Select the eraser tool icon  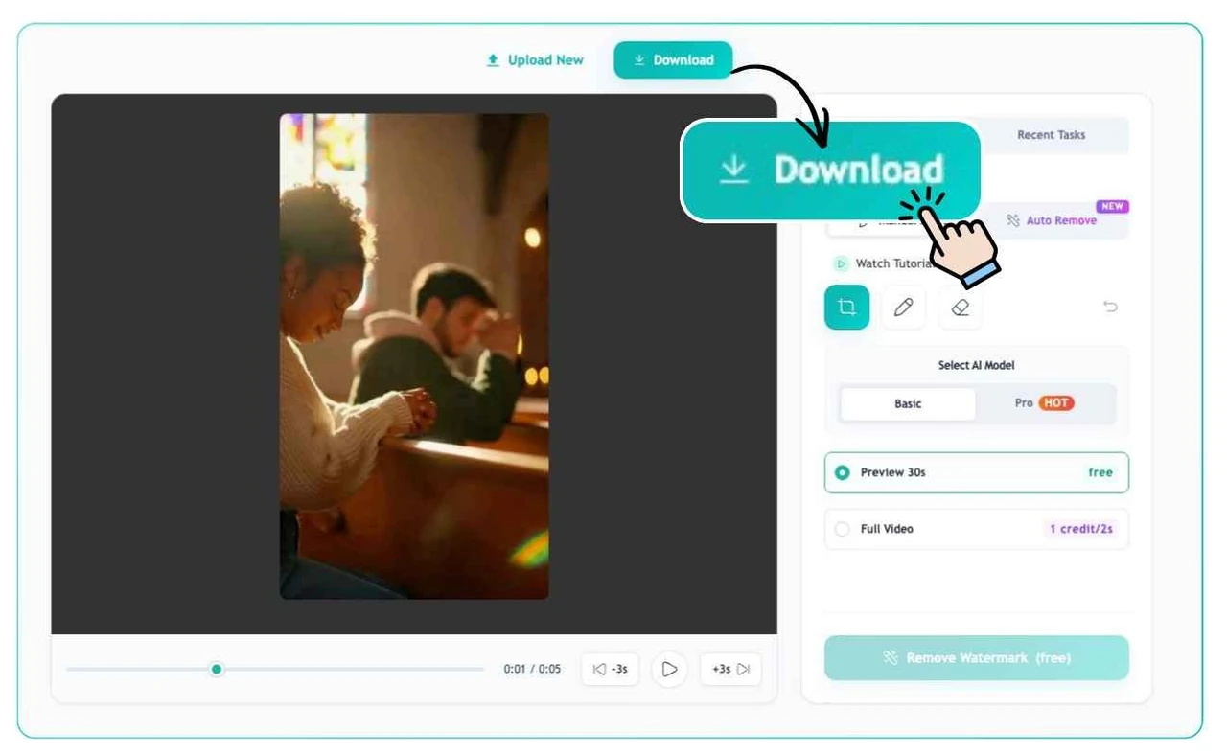pyautogui.click(x=960, y=307)
